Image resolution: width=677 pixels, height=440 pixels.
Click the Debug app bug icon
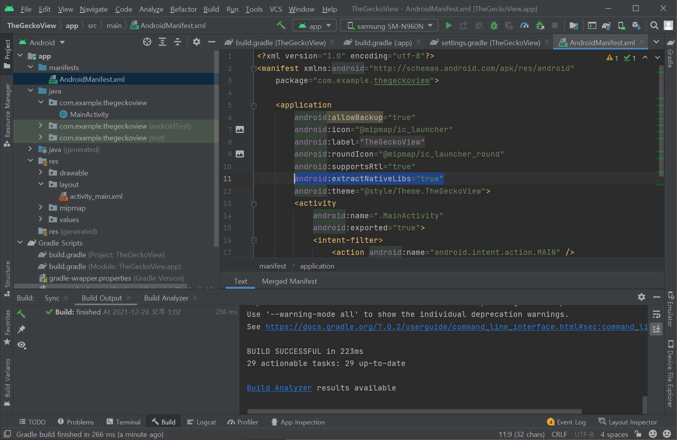point(494,26)
